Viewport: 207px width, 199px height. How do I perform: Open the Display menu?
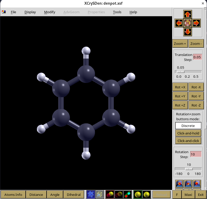pos(30,12)
